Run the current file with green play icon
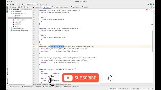 click(38, 4)
